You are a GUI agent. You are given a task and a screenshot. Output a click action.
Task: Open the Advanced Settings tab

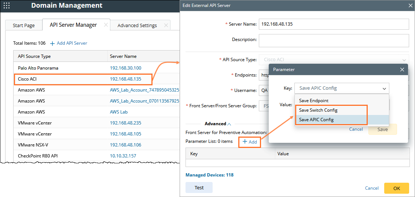[x=137, y=26]
